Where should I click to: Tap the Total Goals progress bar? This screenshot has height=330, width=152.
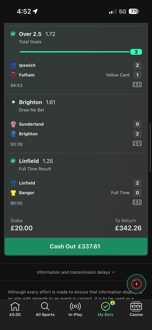click(x=81, y=52)
